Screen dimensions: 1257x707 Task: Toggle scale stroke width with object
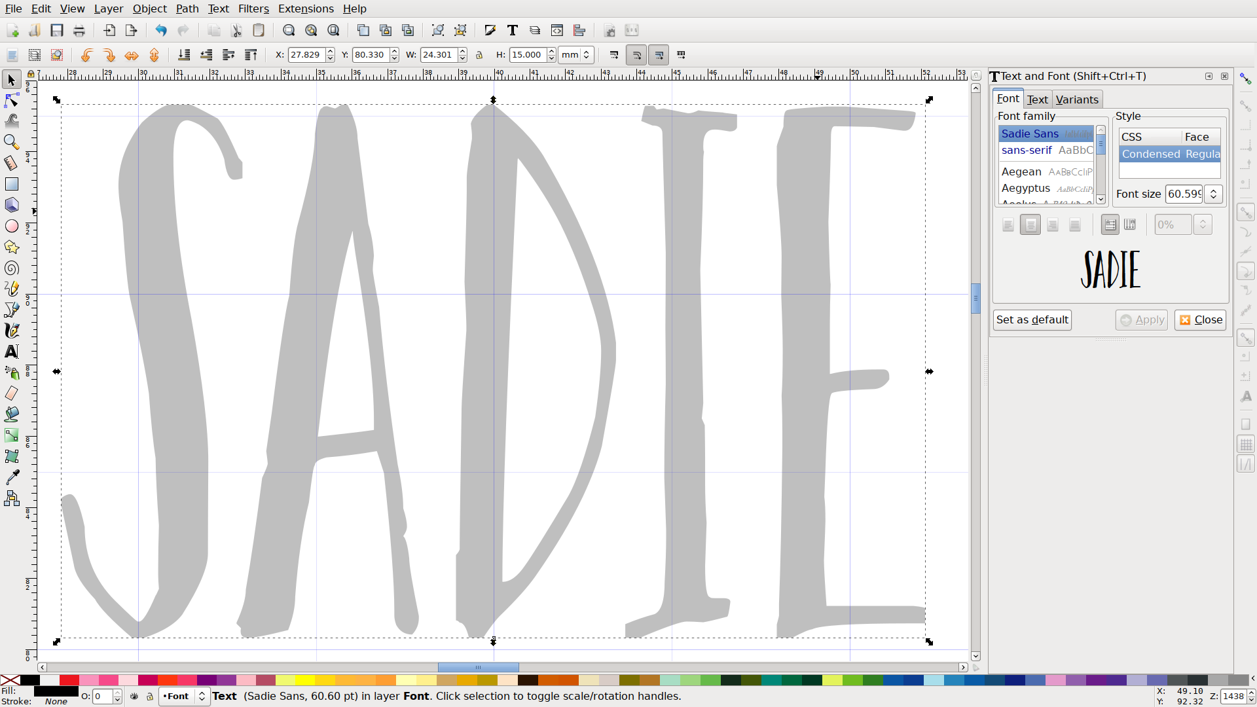(614, 55)
